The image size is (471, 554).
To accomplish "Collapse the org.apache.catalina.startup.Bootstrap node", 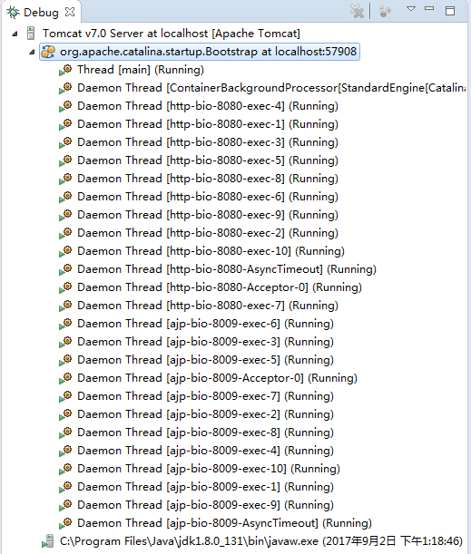I will click(x=32, y=52).
